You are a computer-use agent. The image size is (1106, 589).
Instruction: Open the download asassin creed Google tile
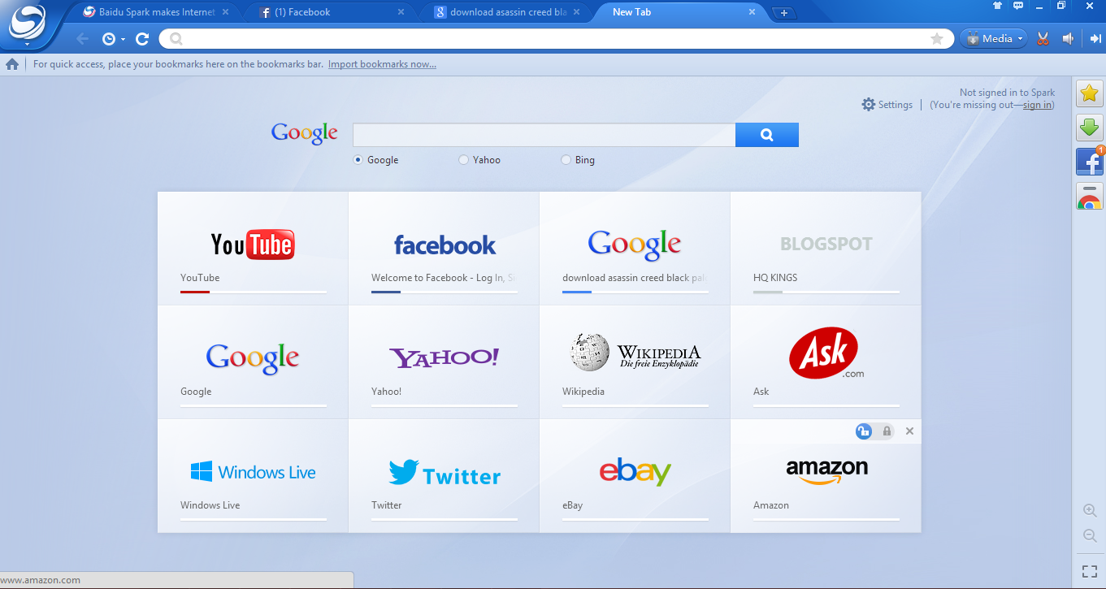pyautogui.click(x=635, y=249)
